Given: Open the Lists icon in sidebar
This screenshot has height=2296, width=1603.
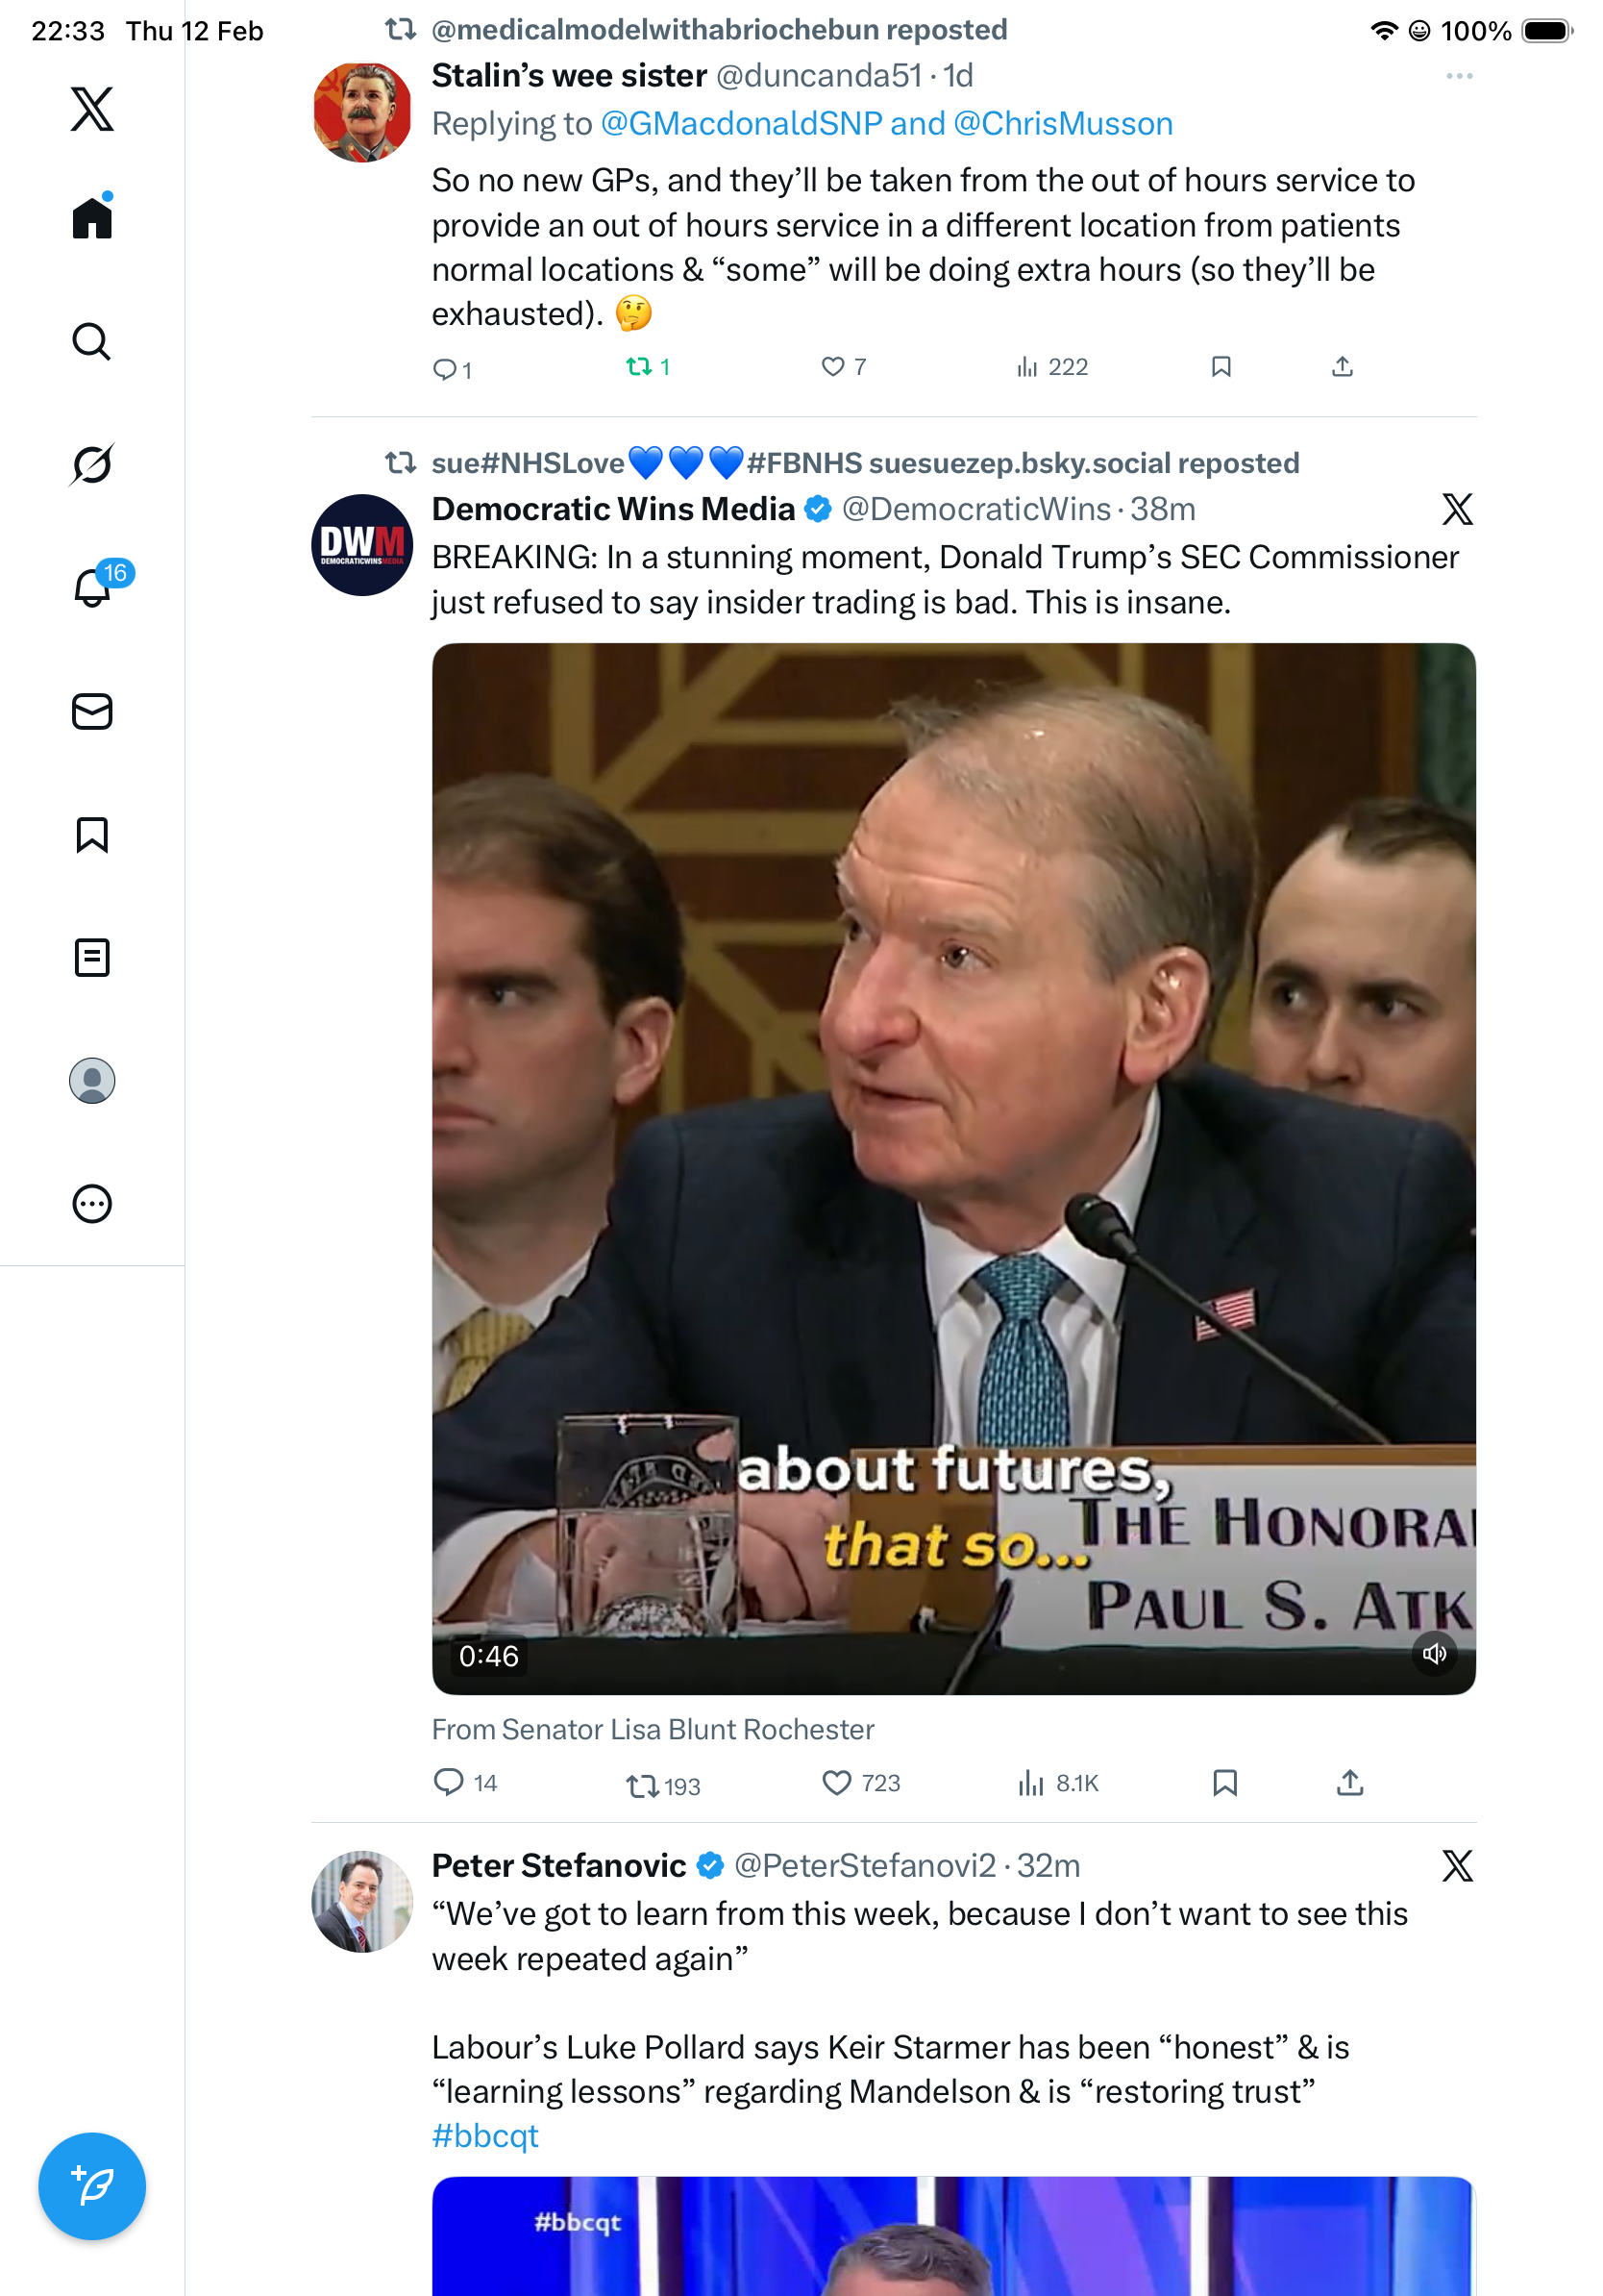Looking at the screenshot, I should (92, 958).
